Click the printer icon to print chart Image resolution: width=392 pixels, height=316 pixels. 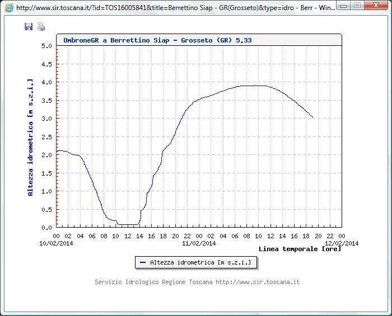(x=41, y=27)
